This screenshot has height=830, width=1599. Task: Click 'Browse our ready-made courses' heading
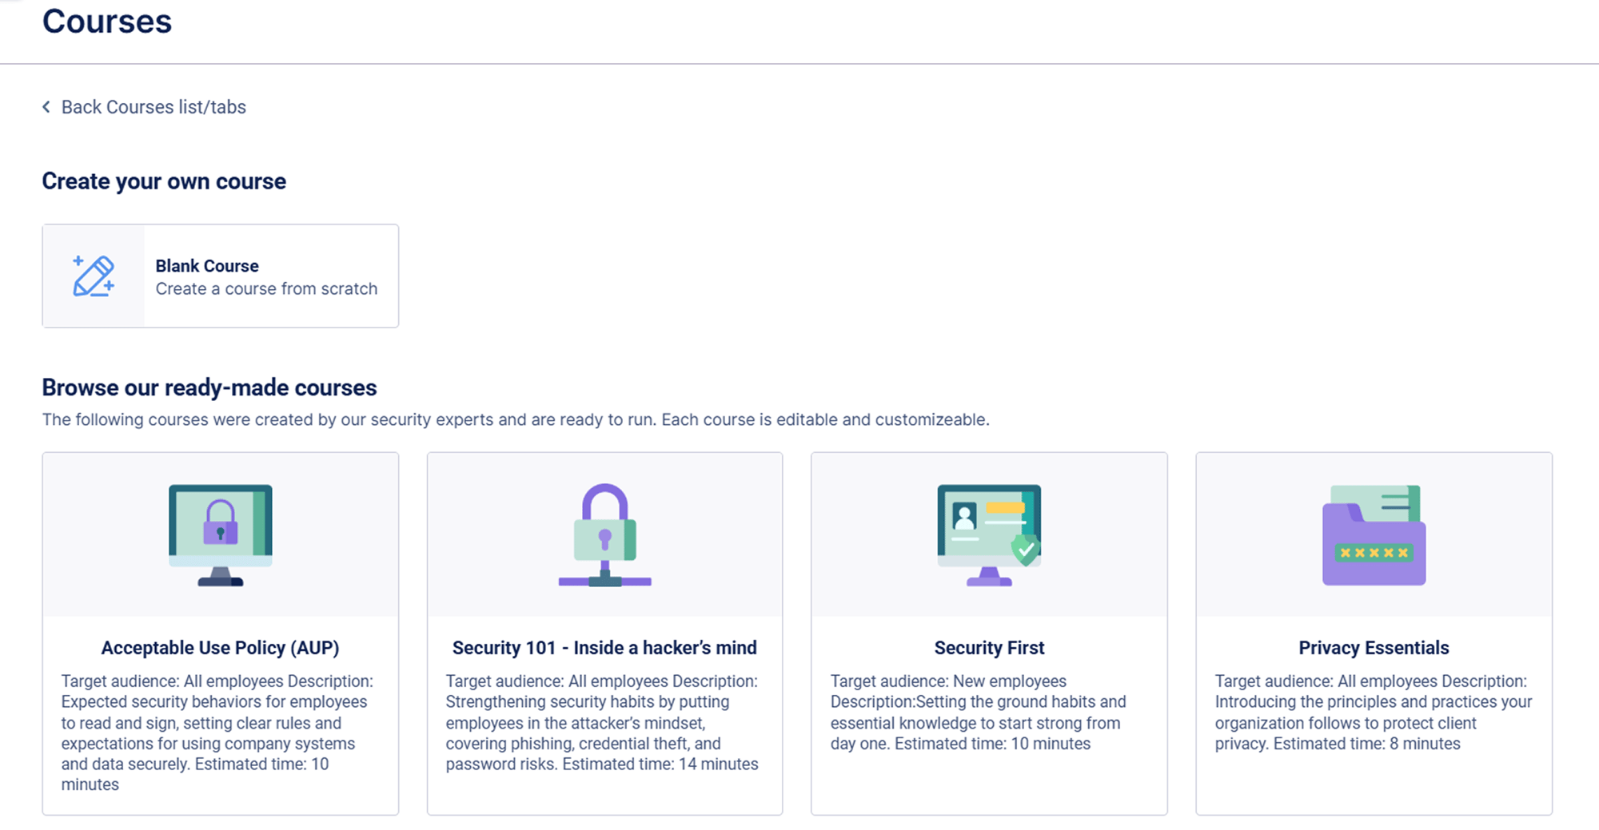(209, 387)
